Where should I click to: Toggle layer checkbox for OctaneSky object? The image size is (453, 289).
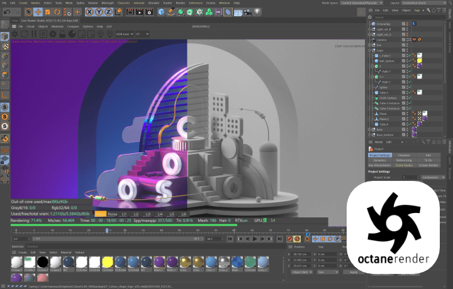403,24
